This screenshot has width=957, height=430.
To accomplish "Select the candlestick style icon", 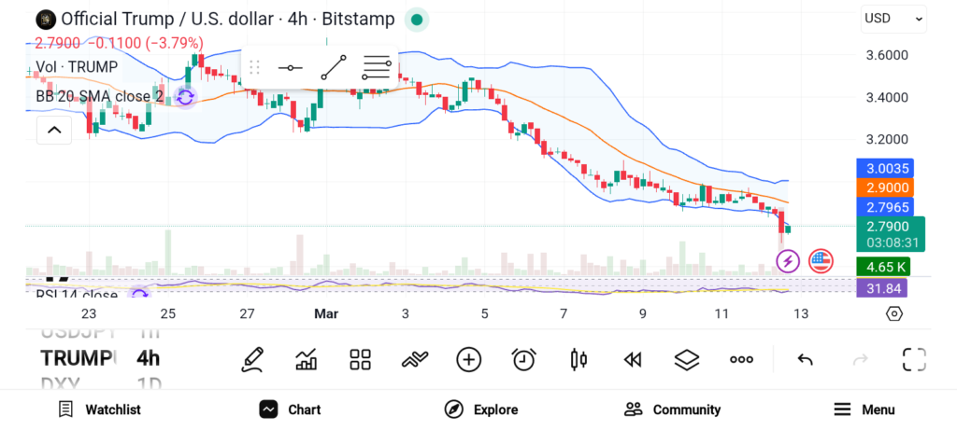I will (x=578, y=359).
